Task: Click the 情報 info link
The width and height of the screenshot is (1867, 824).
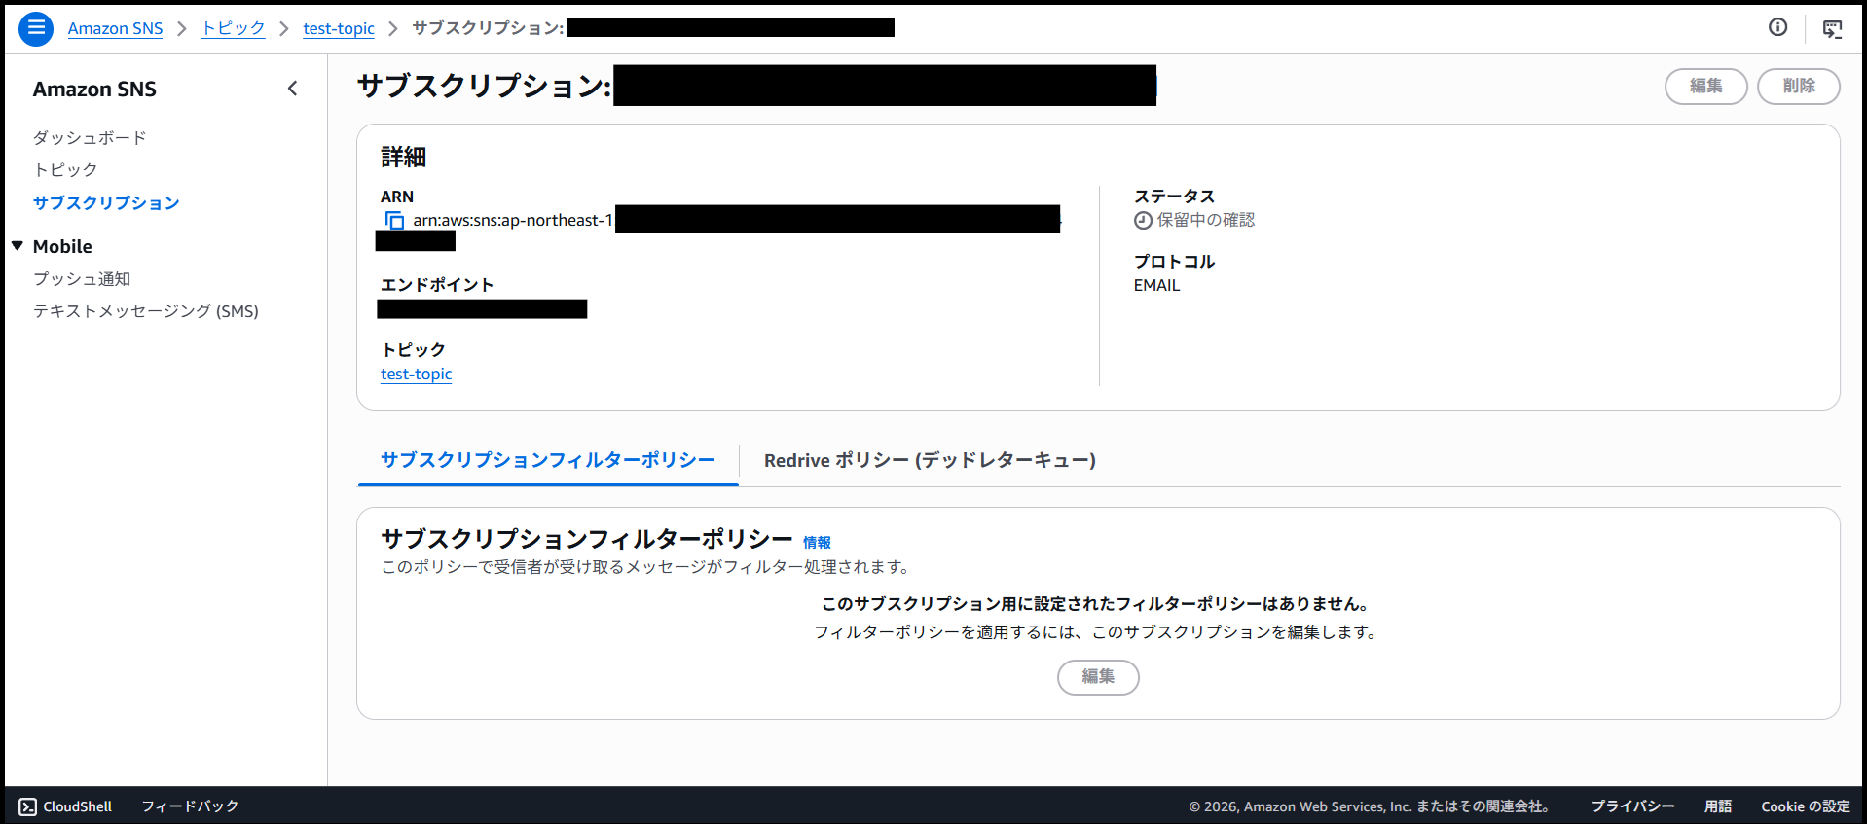Action: [817, 543]
